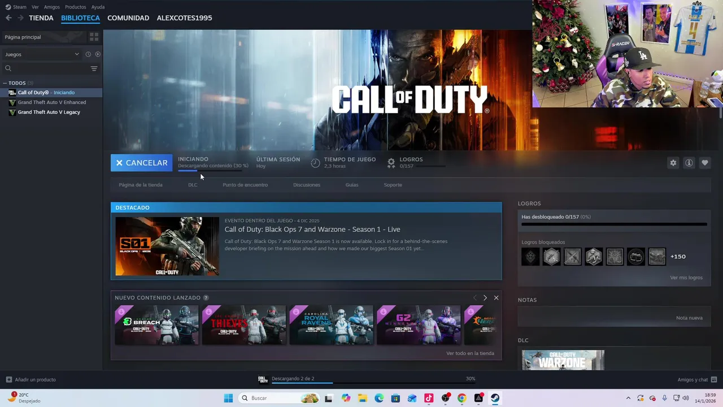This screenshot has height=407, width=723.
Task: Click Añadir un producto
Action: pos(31,379)
